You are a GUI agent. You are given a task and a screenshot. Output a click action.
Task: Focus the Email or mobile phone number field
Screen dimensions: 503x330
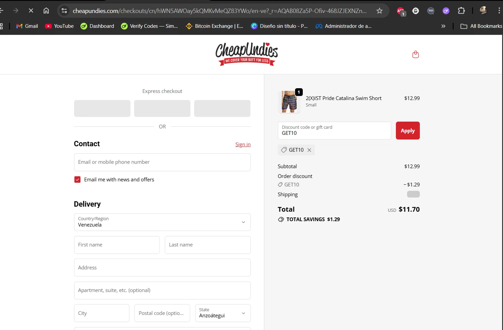(x=162, y=162)
